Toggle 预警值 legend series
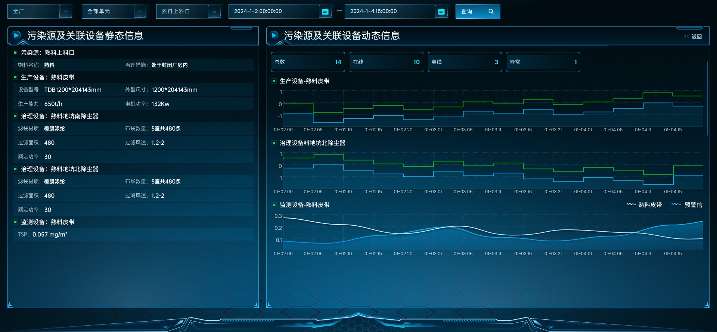Screen dimensions: 717x332 (x=687, y=205)
